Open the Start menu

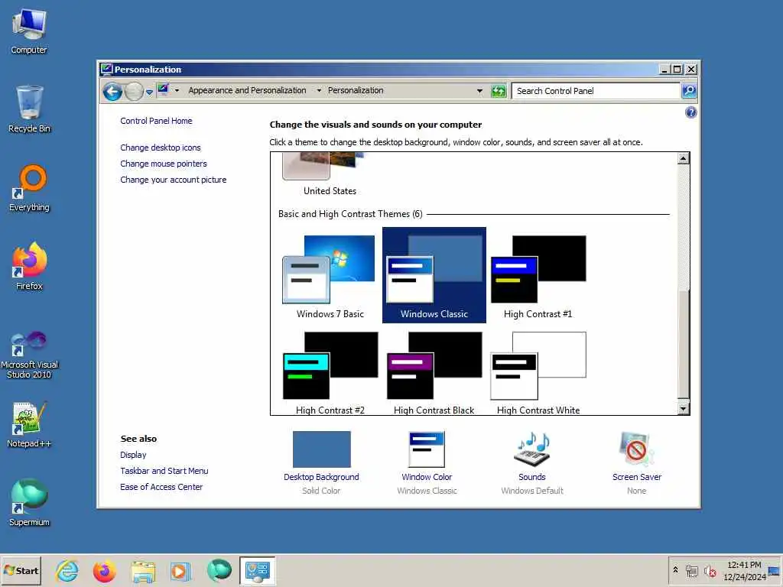[21, 570]
